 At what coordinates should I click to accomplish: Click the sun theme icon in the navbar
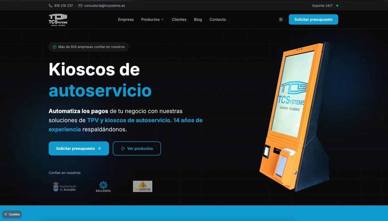pos(280,19)
